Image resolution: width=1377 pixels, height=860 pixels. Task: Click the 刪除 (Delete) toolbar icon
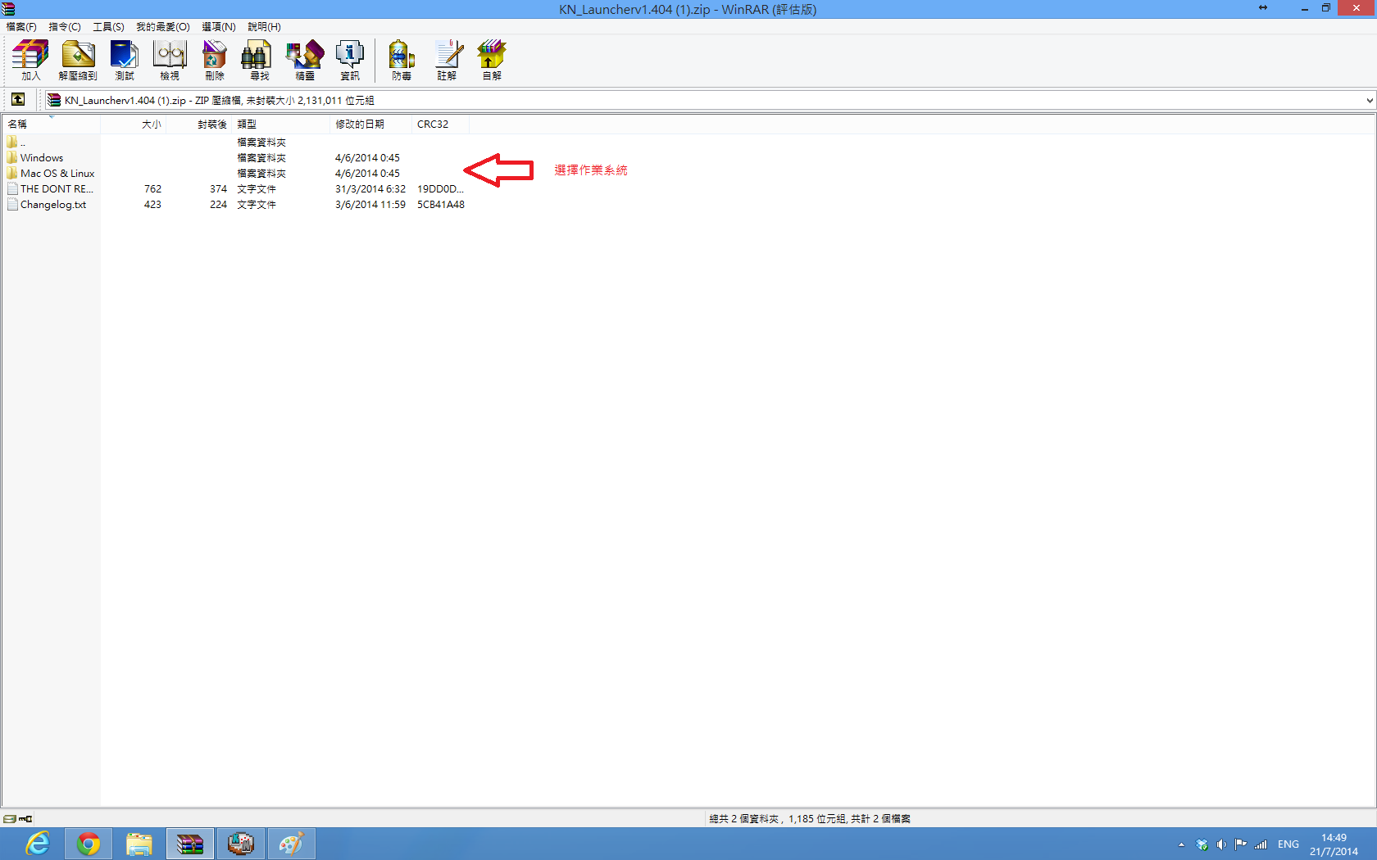(215, 60)
